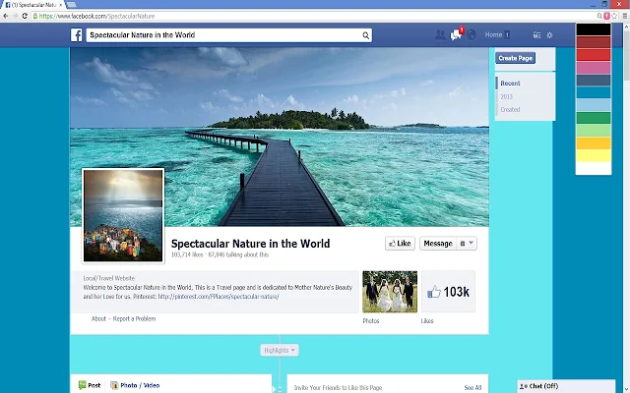Jump to Created in timeline navigator

(x=510, y=109)
